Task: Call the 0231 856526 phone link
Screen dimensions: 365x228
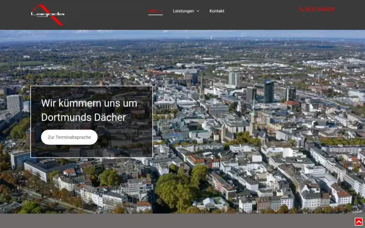Action: [319, 9]
